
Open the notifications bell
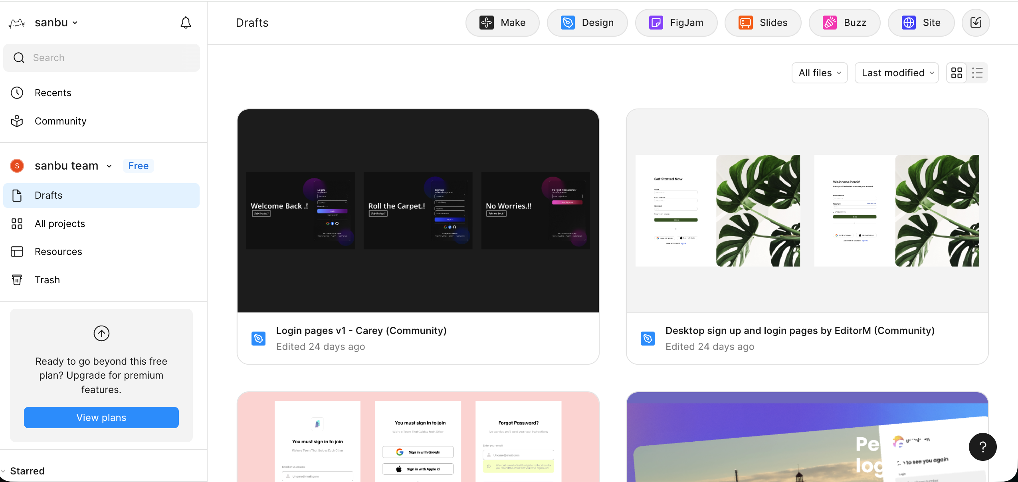pyautogui.click(x=186, y=23)
